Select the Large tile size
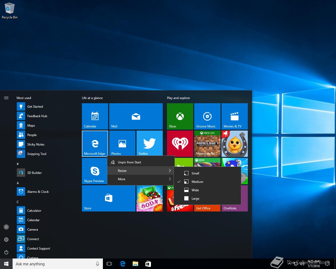Screen dimensions: 336x269 207,198
